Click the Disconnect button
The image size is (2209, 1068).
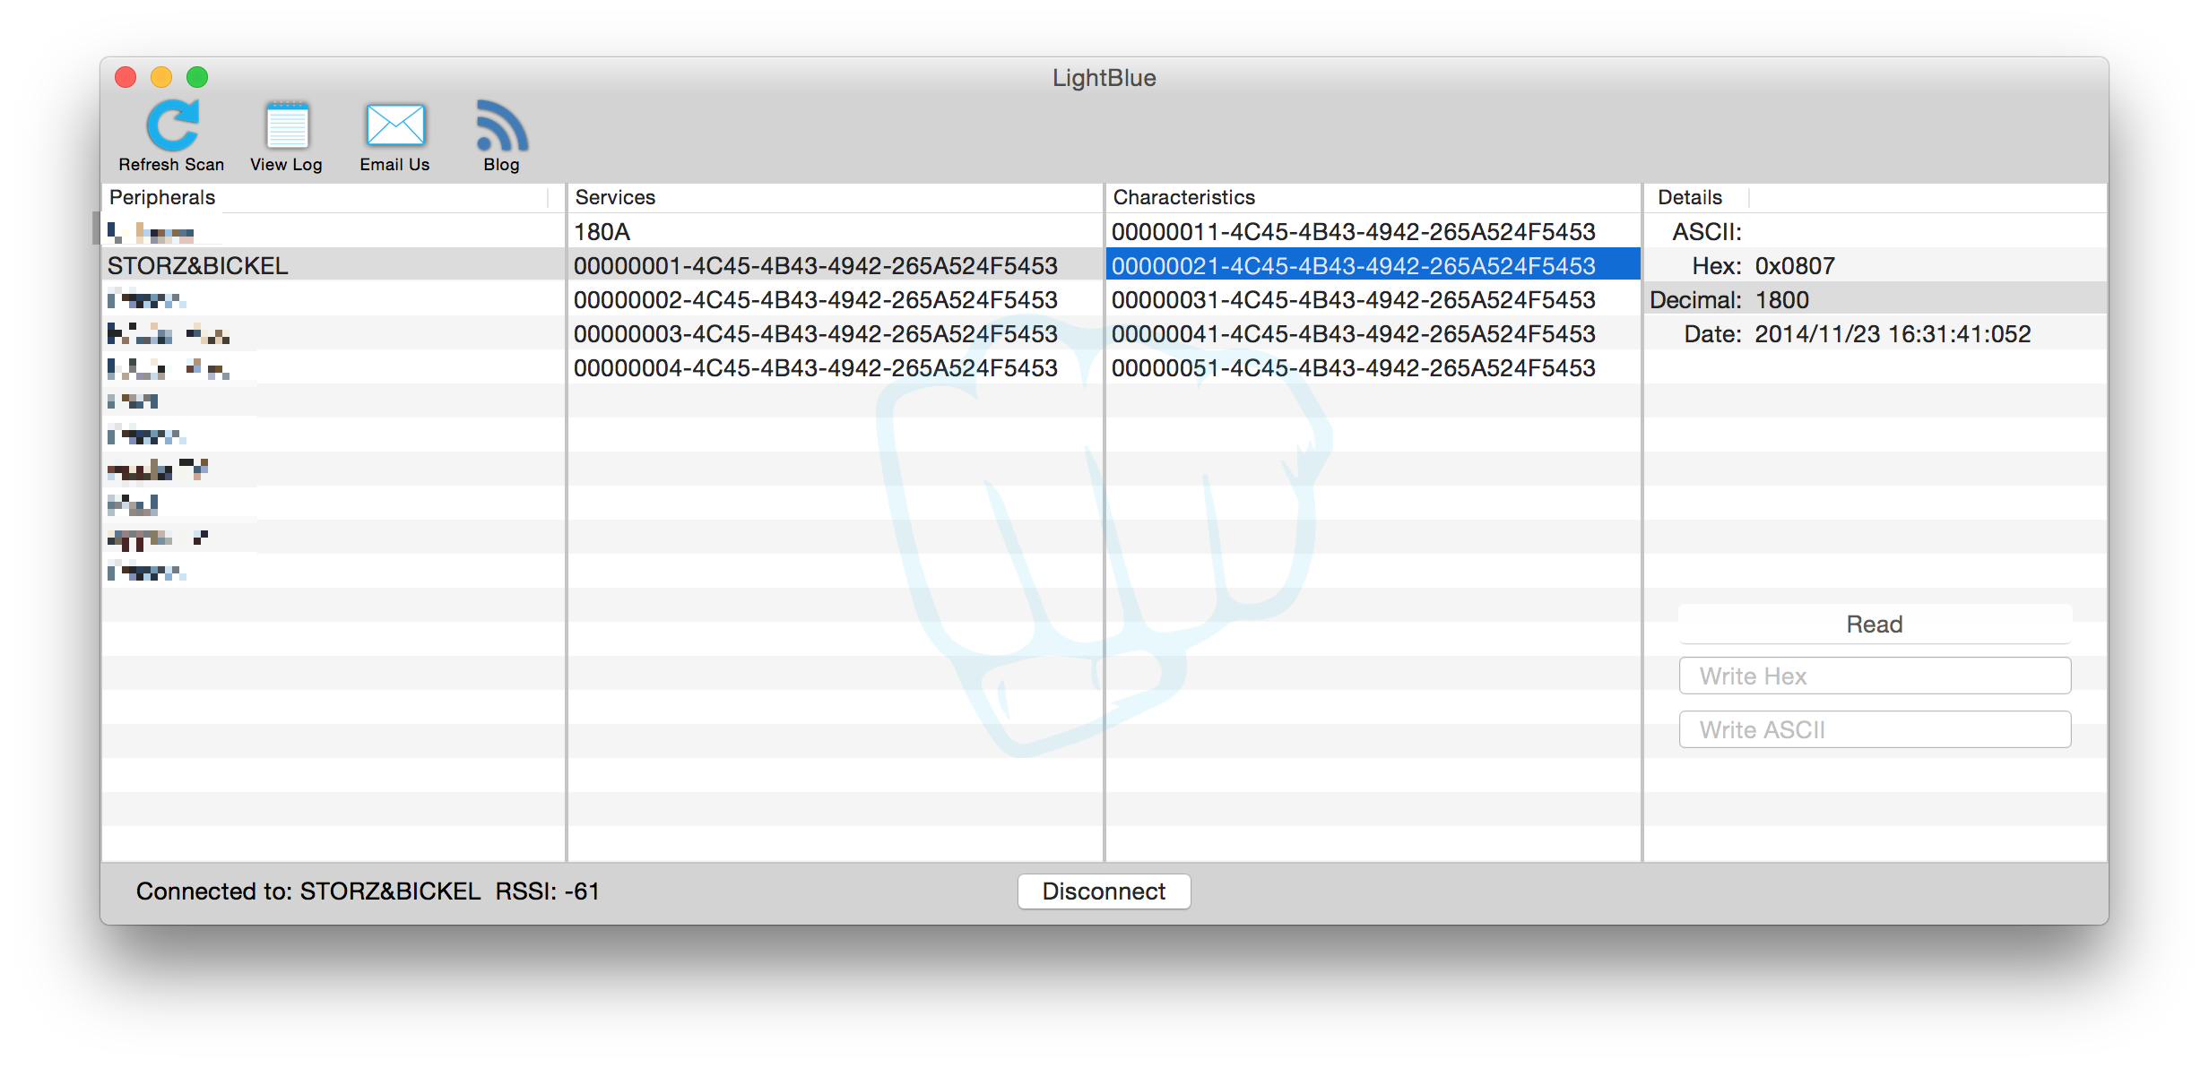click(1104, 891)
